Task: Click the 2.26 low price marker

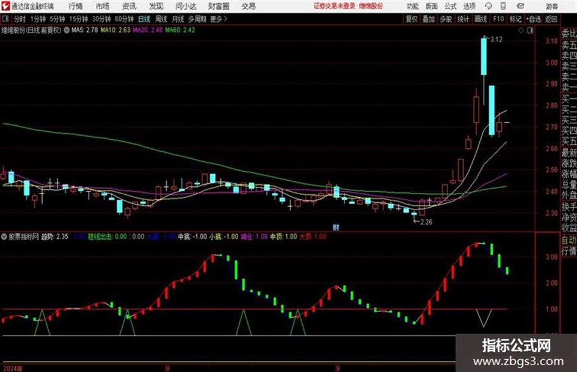Action: click(426, 222)
